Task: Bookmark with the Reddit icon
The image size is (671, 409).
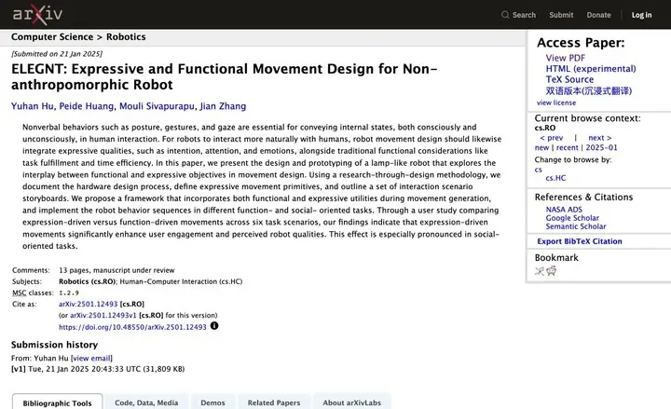Action: click(551, 271)
